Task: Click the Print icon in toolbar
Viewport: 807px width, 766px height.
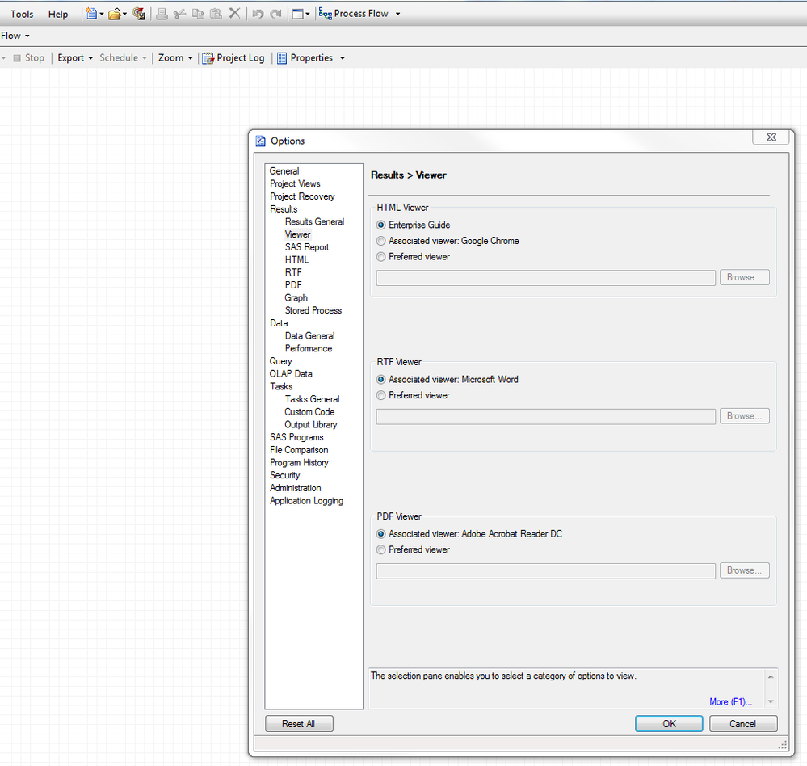Action: tap(162, 14)
